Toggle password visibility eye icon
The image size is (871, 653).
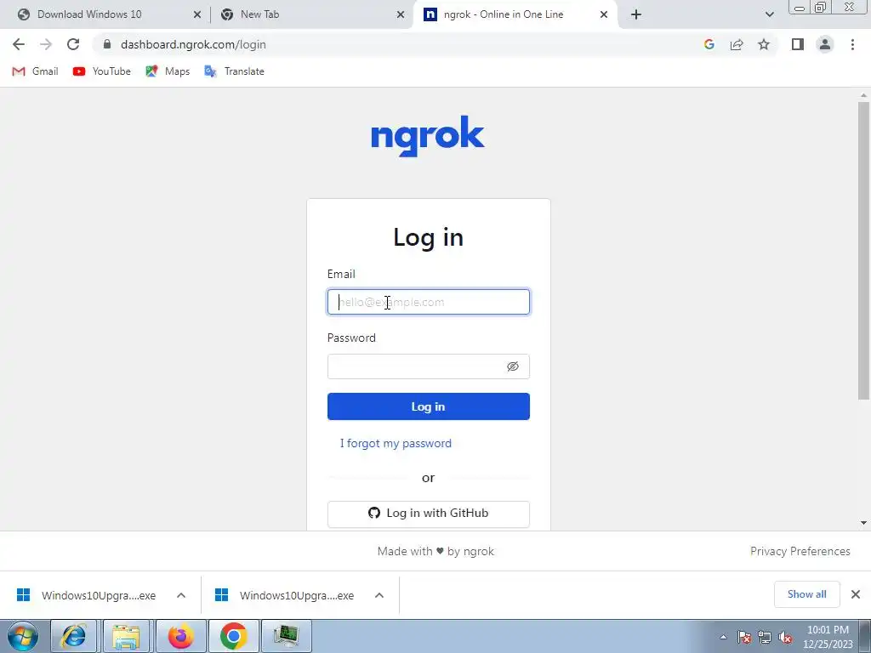click(x=513, y=366)
